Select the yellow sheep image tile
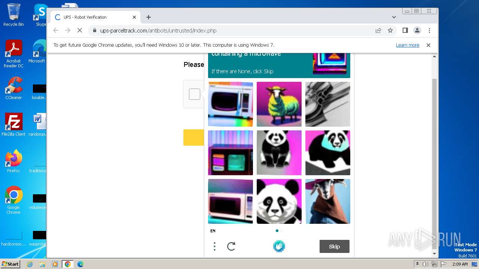Image resolution: width=479 pixels, height=269 pixels. coord(279,104)
